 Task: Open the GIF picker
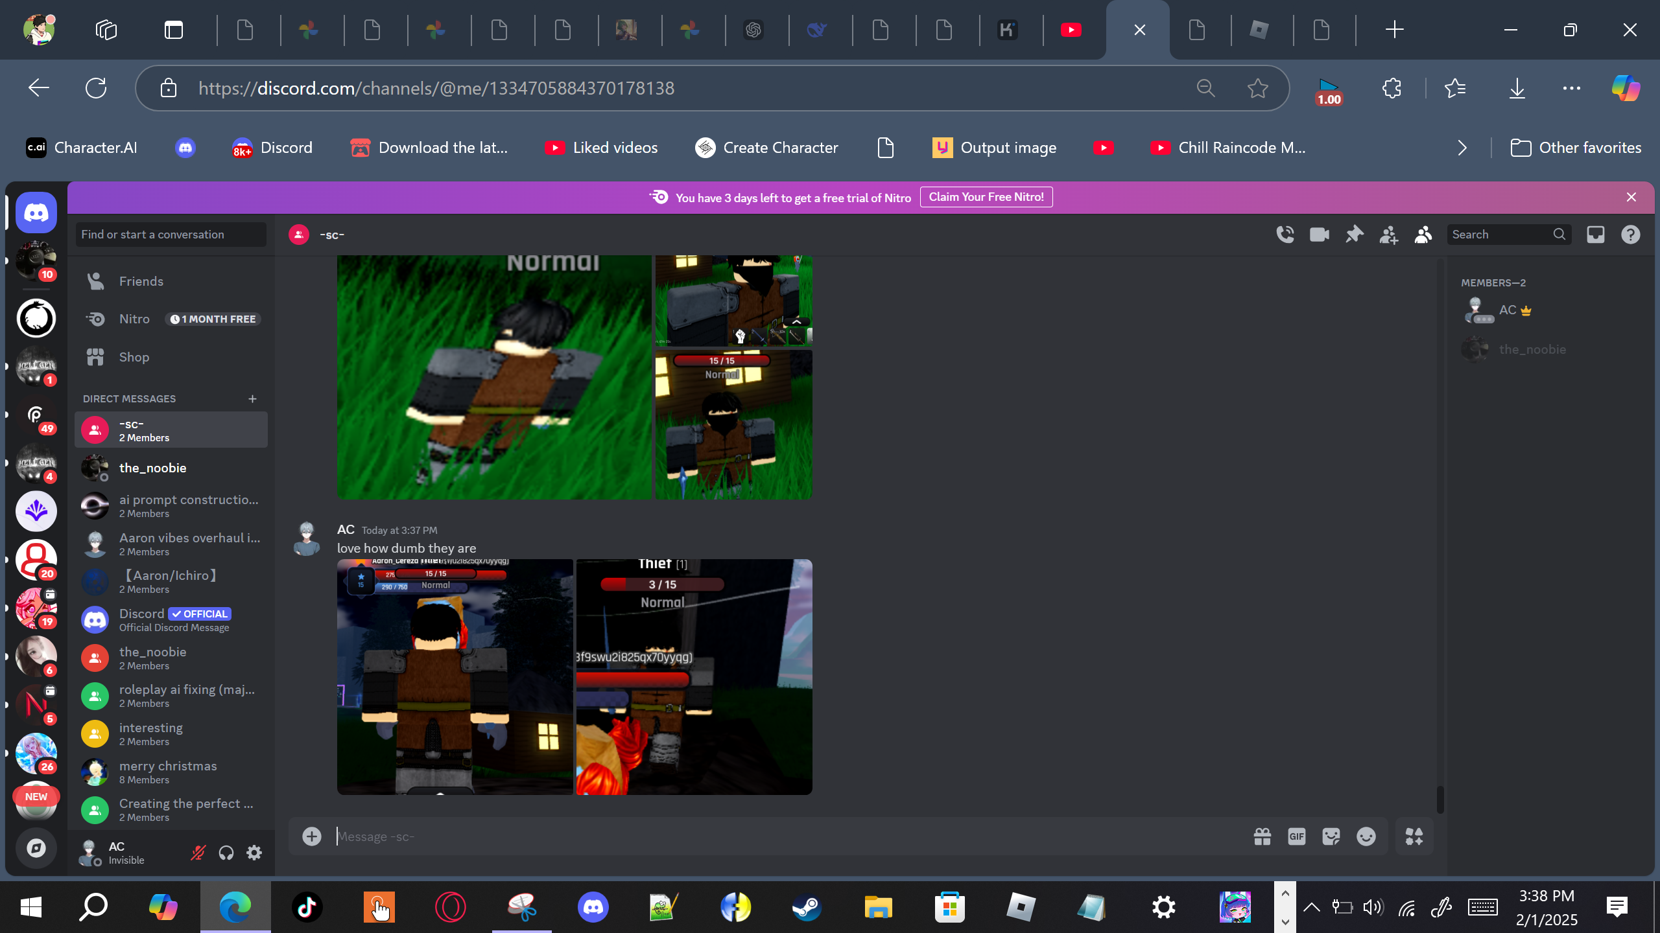(x=1296, y=836)
